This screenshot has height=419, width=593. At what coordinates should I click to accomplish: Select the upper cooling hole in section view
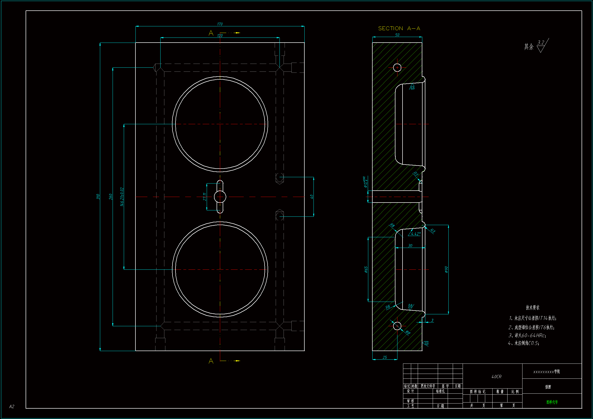tap(397, 68)
